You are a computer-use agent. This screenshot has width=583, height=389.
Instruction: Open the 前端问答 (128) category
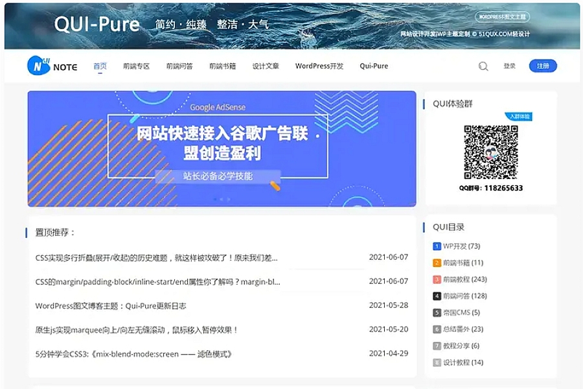point(460,296)
